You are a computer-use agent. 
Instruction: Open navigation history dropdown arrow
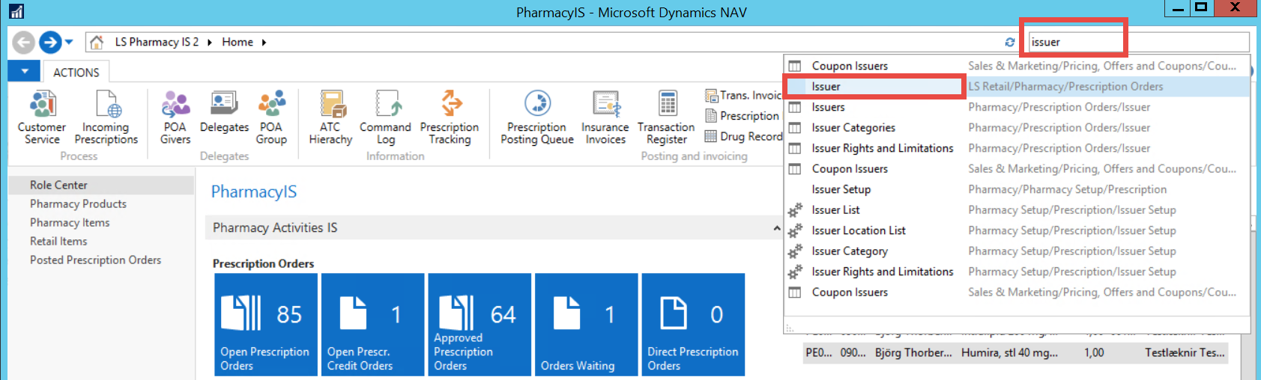coord(69,43)
